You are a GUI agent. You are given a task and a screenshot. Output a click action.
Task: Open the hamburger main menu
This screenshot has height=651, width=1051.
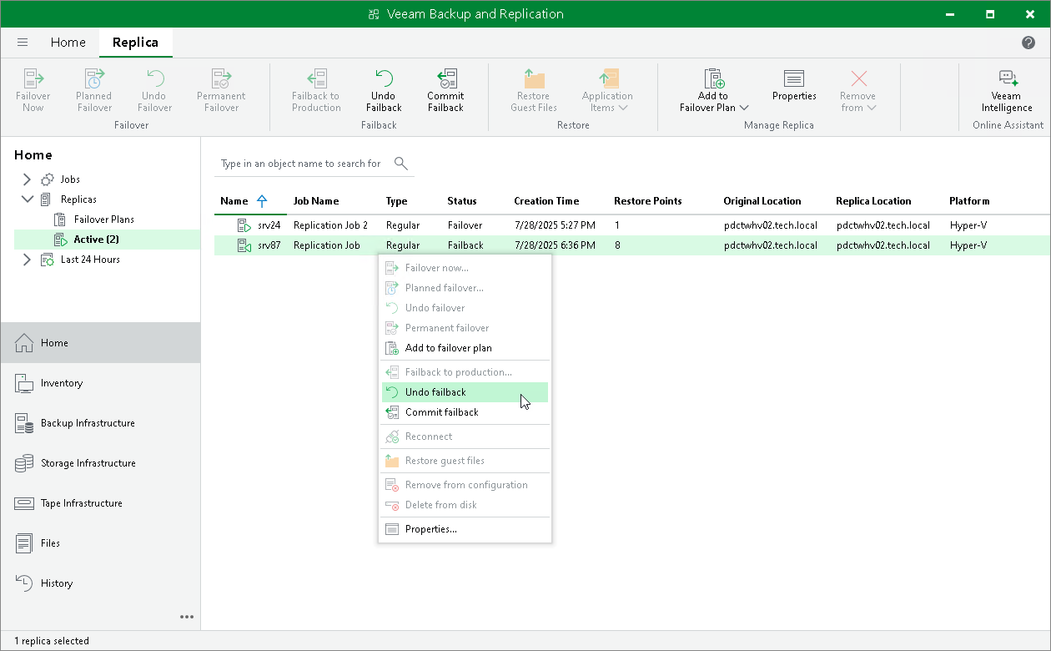pos(23,43)
